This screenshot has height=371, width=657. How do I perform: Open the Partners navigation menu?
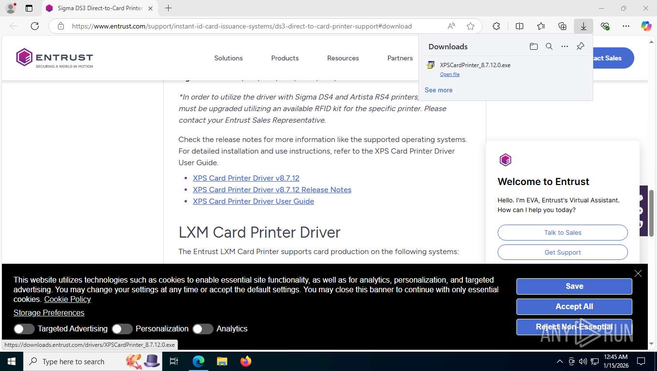tap(400, 58)
